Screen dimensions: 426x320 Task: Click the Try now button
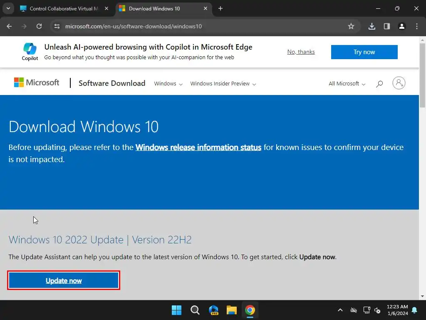(364, 52)
